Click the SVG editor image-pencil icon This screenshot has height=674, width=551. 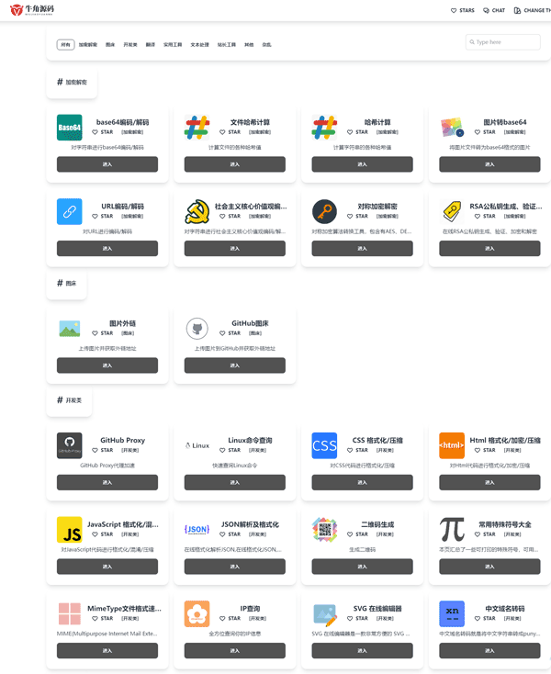[324, 613]
